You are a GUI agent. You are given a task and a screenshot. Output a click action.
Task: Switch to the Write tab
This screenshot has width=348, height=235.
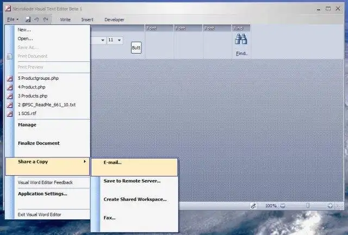tap(65, 20)
